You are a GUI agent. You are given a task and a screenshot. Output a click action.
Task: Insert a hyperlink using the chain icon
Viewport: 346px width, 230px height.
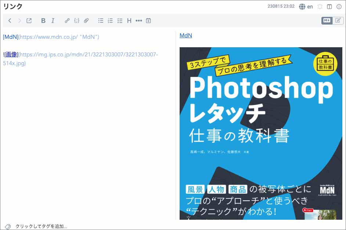point(67,21)
